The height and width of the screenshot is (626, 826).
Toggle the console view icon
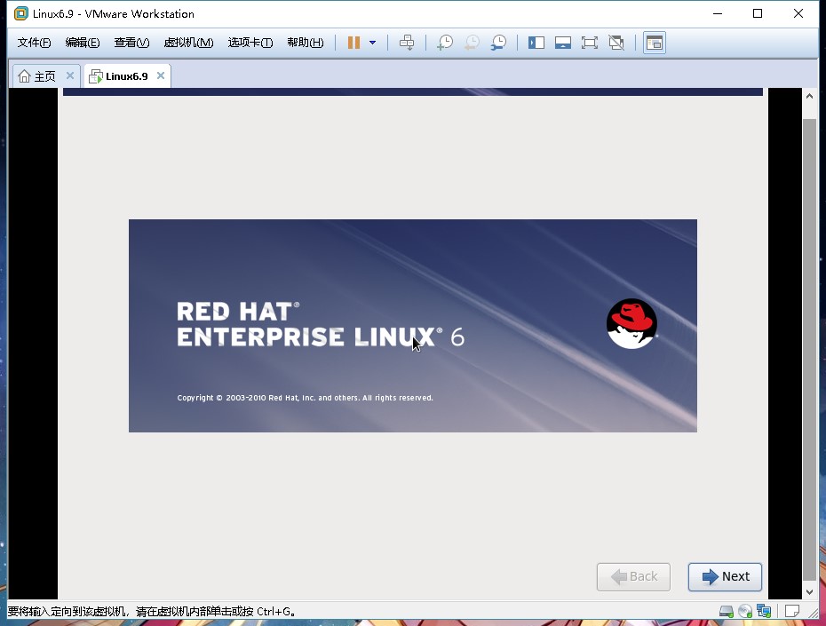click(x=655, y=43)
